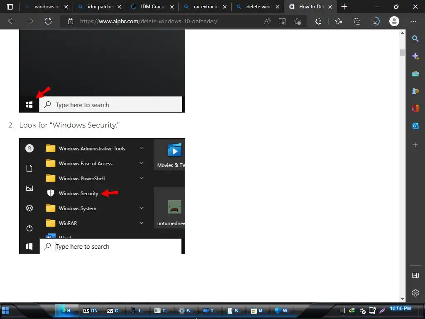Viewport: 425px width, 319px height.
Task: View site security lock information
Action: (x=71, y=21)
